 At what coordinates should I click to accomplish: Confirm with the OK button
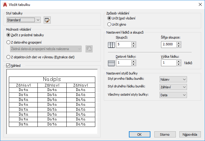tap(140, 134)
